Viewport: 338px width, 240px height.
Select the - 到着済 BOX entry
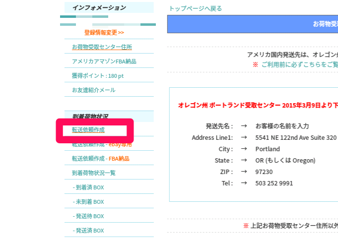[x=88, y=187]
